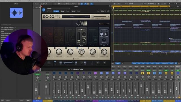
Task: Click the Digital module Smooth knob
Action: (84, 34)
